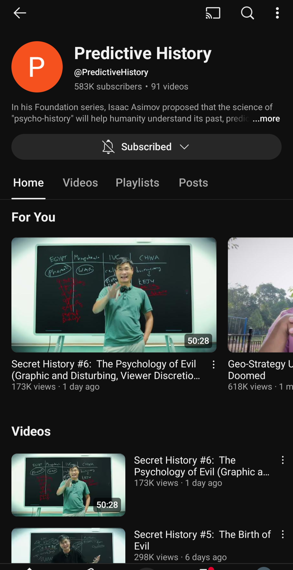This screenshot has height=570, width=293.
Task: Tap the @PredictiveHistory handle
Action: [x=111, y=72]
